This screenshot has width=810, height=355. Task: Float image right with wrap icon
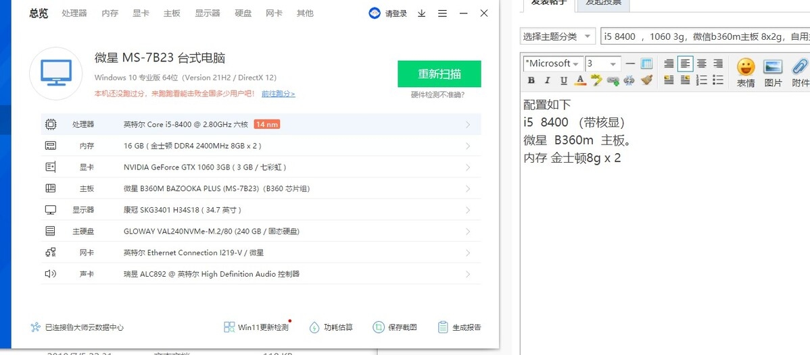pos(686,80)
